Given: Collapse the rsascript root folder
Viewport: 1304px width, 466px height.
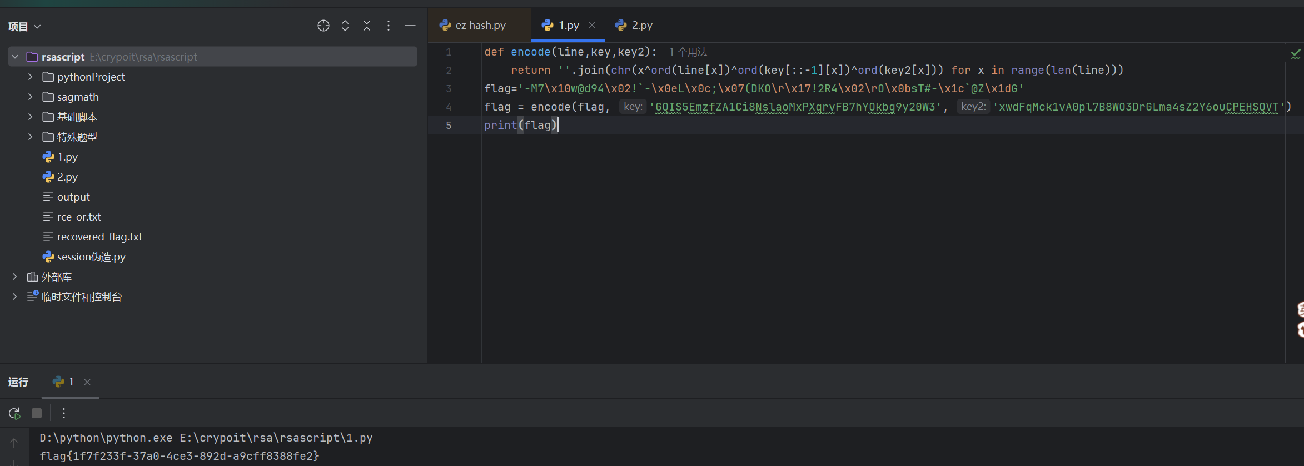Looking at the screenshot, I should [16, 57].
